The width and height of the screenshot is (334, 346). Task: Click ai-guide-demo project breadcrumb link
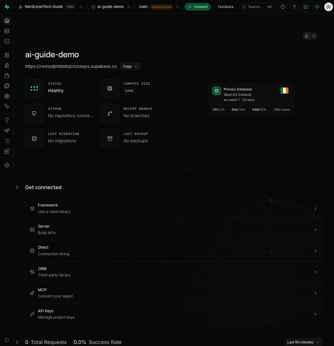(110, 7)
